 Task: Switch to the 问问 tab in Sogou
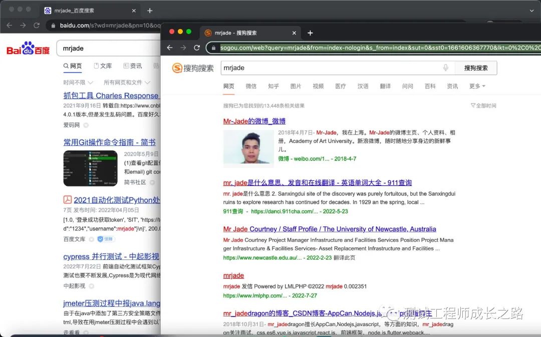click(408, 86)
